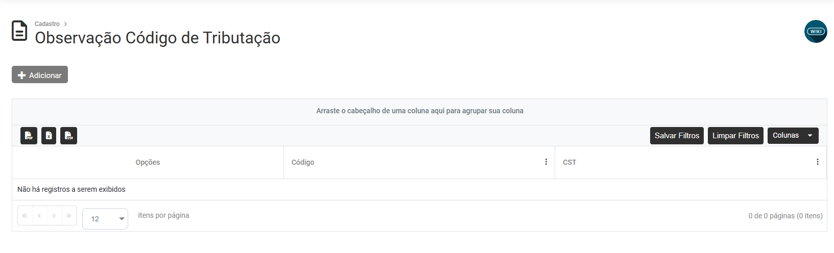This screenshot has height=253, width=834.
Task: Open the Código column options menu
Action: click(x=546, y=162)
